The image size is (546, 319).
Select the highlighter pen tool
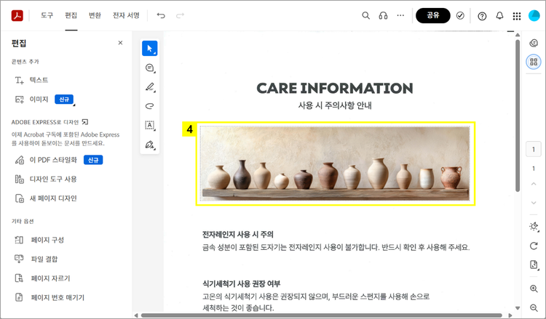[x=150, y=87]
